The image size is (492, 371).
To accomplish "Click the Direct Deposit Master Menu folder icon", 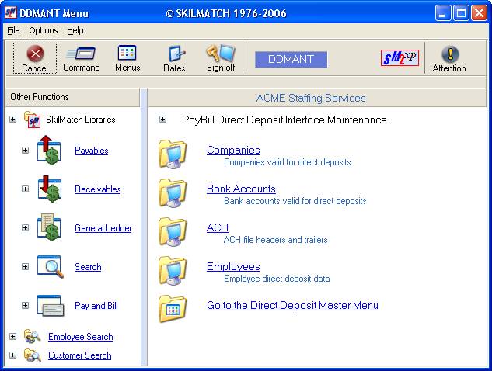I will click(173, 309).
